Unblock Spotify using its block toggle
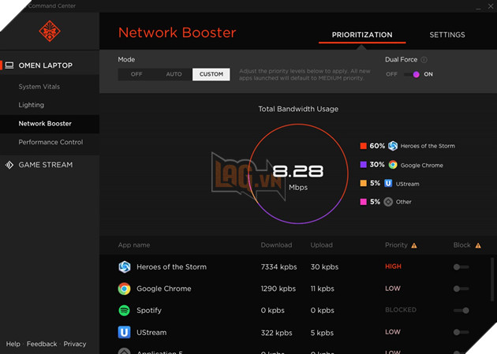The height and width of the screenshot is (354, 497). 461,311
